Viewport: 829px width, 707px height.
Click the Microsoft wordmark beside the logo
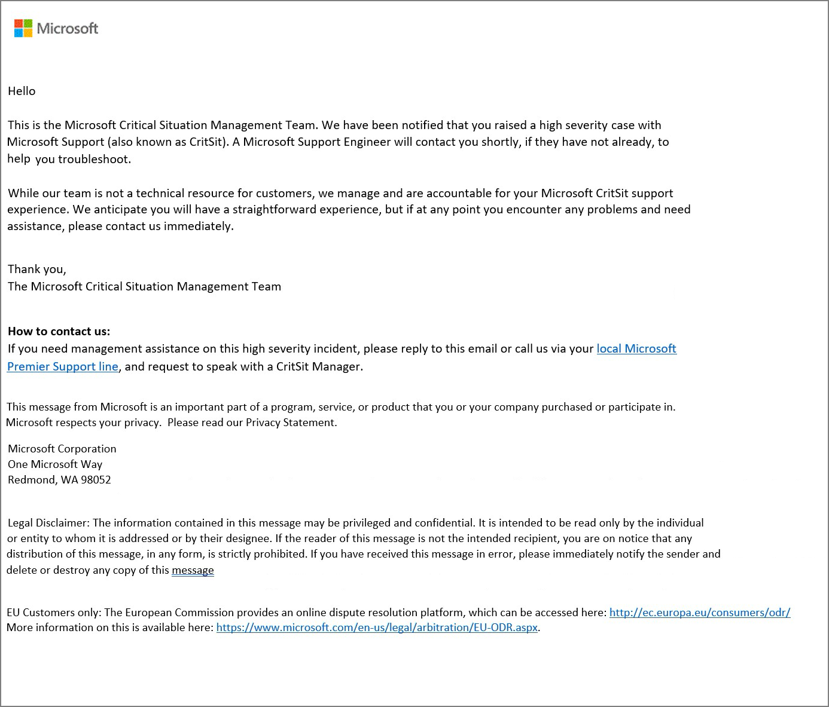68,28
